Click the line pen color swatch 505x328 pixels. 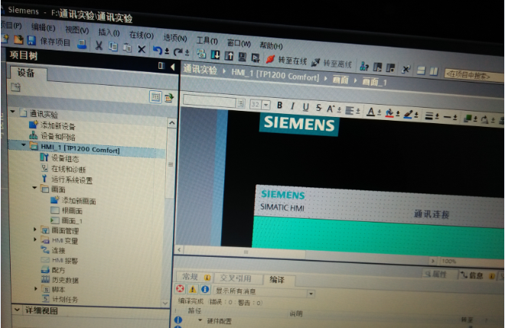tap(408, 115)
